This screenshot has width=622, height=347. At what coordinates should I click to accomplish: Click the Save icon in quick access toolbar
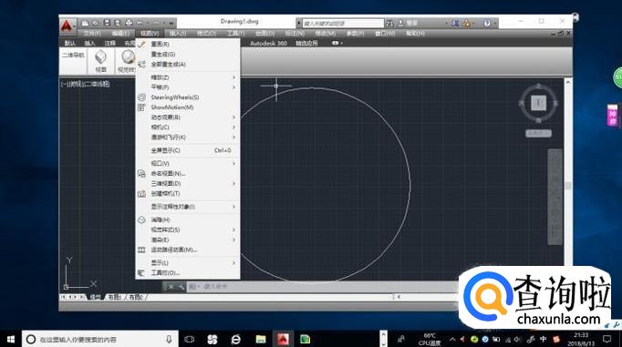tap(107, 23)
